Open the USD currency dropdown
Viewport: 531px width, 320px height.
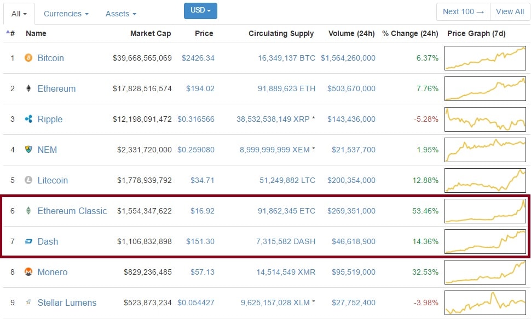click(x=200, y=11)
